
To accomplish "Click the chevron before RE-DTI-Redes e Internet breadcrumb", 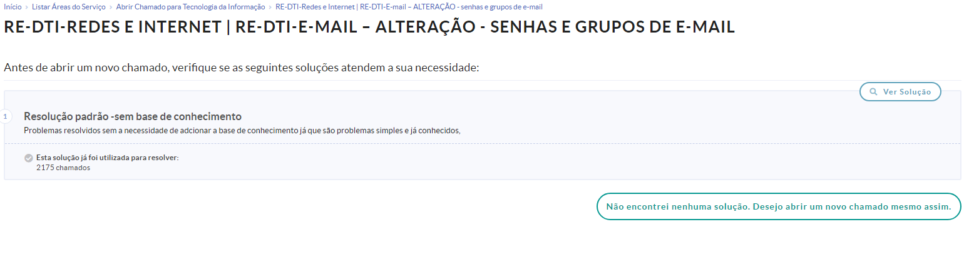I will [270, 7].
